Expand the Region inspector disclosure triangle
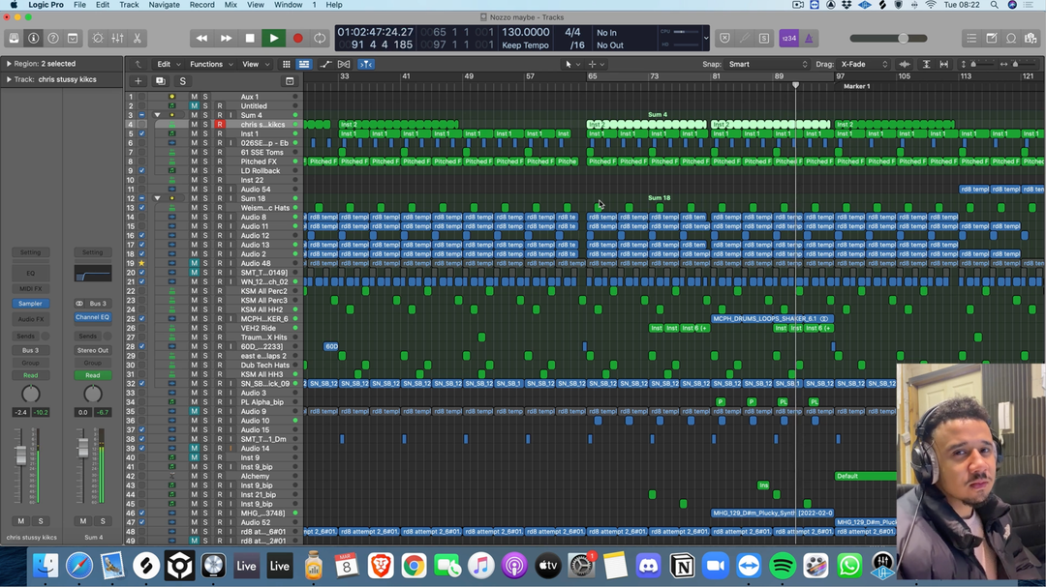Image resolution: width=1046 pixels, height=587 pixels. pyautogui.click(x=9, y=64)
